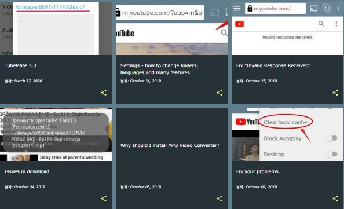This screenshot has height=209, width=344.
Task: Open the Issues in download permission denied thumbnail
Action: pyautogui.click(x=56, y=134)
